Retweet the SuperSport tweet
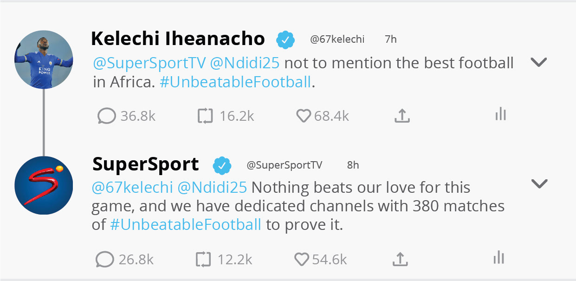 tap(203, 259)
